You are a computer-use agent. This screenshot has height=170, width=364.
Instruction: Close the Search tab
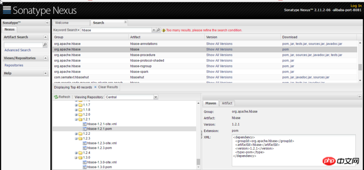126,22
